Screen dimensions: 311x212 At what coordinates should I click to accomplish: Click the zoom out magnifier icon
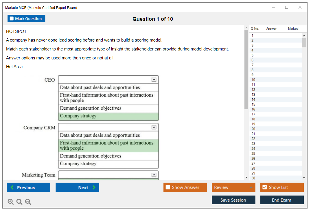click(28, 202)
